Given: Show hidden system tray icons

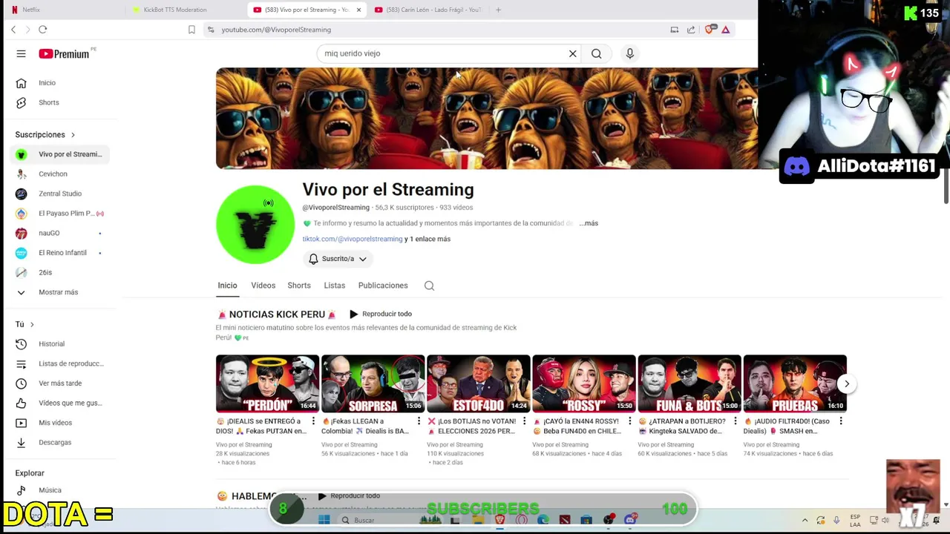Looking at the screenshot, I should tap(805, 520).
